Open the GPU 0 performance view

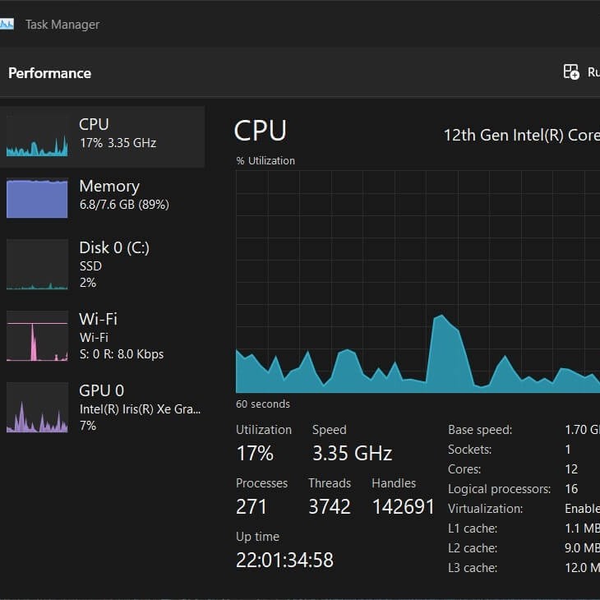pos(102,408)
